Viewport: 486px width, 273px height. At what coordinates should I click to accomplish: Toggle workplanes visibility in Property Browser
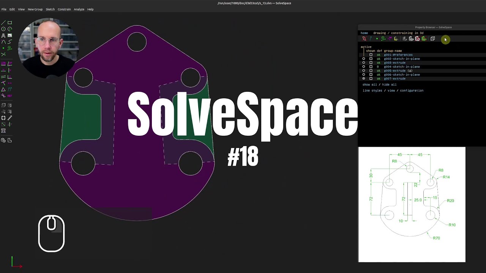click(x=364, y=39)
